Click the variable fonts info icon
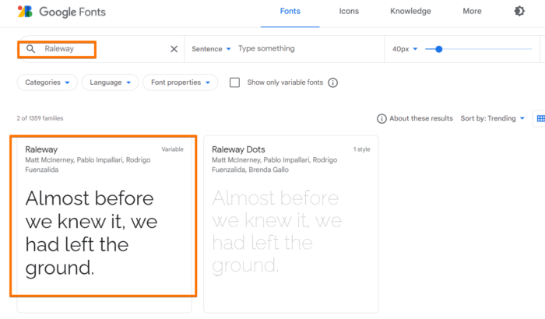This screenshot has width=545, height=319. point(332,82)
